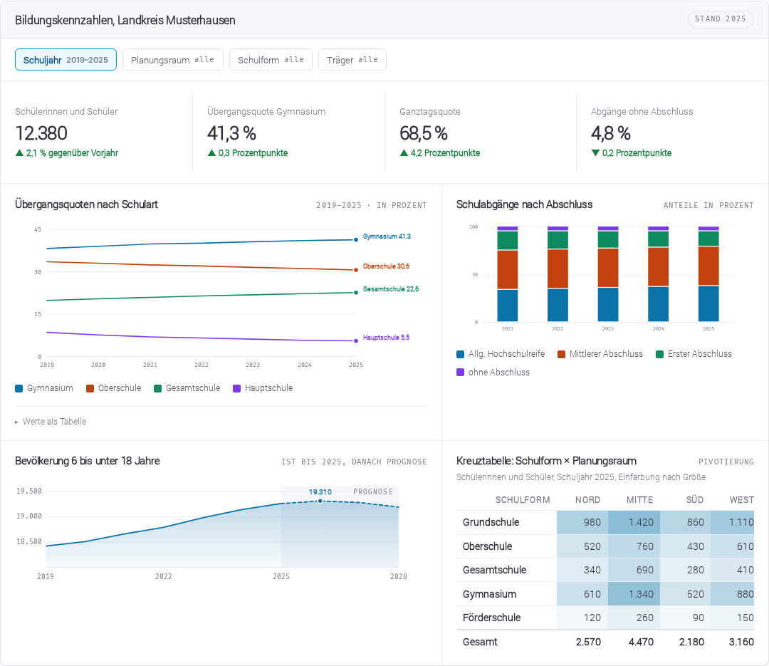Toggle Gymnasium series in line chart legend
This screenshot has height=666, width=769.
click(44, 387)
